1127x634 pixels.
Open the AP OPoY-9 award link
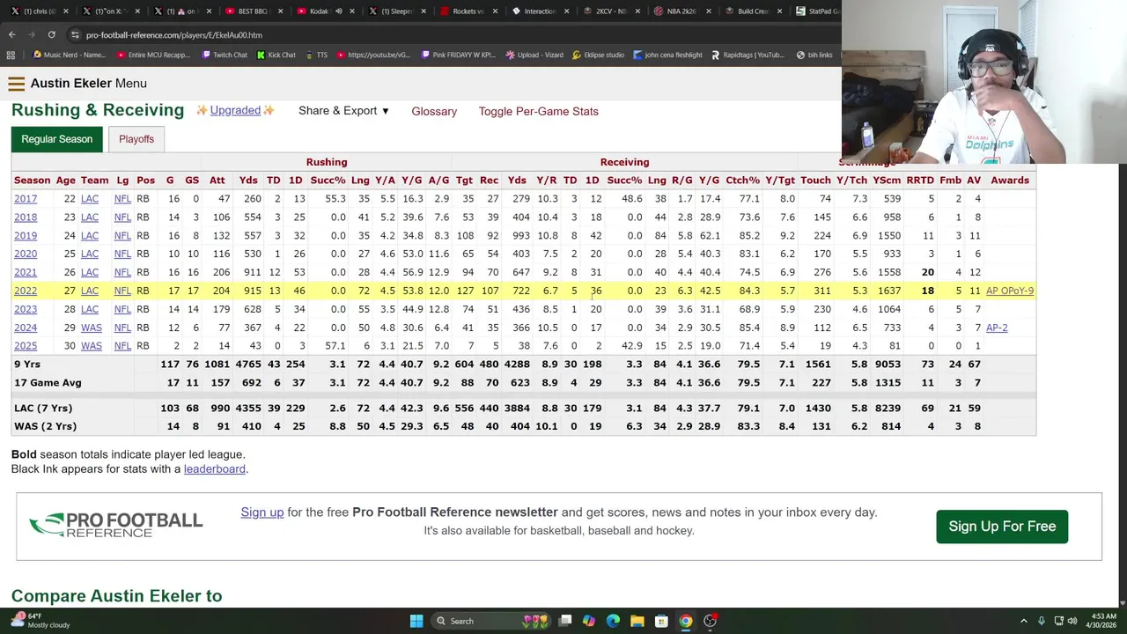click(1010, 291)
